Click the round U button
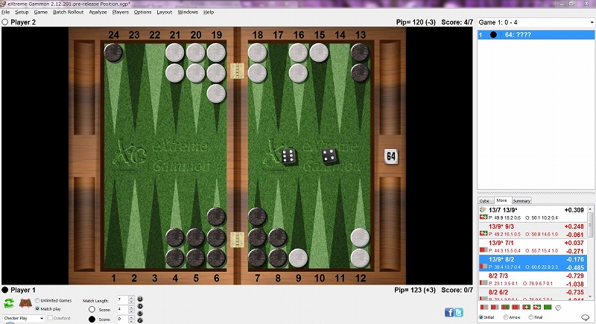Screen dimensions: 596x324 point(140,299)
